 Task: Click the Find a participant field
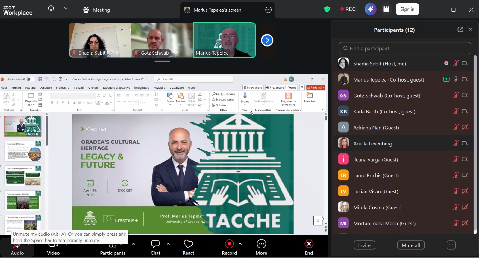405,48
